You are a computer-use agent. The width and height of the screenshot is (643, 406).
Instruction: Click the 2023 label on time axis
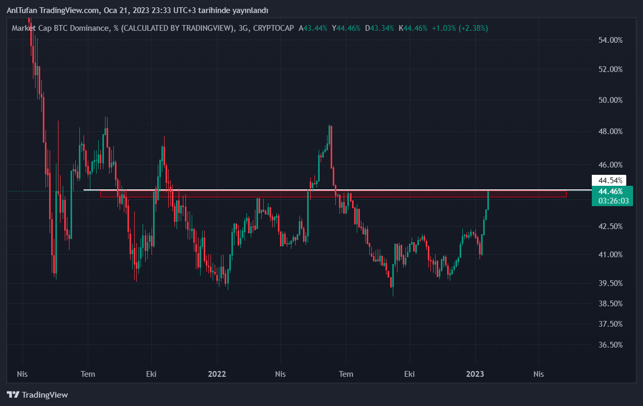pos(475,374)
